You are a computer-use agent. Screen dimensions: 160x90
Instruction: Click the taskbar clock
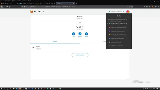(x=154, y=89)
